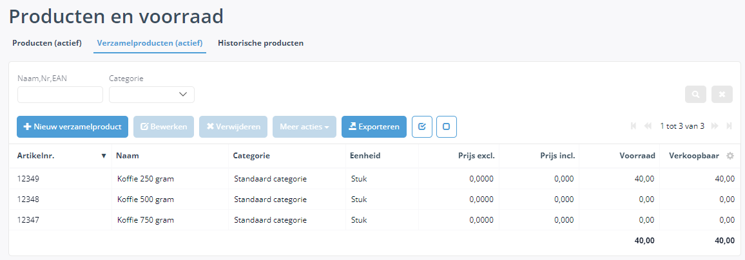
Task: Go to last page pagination icon
Action: coord(729,126)
